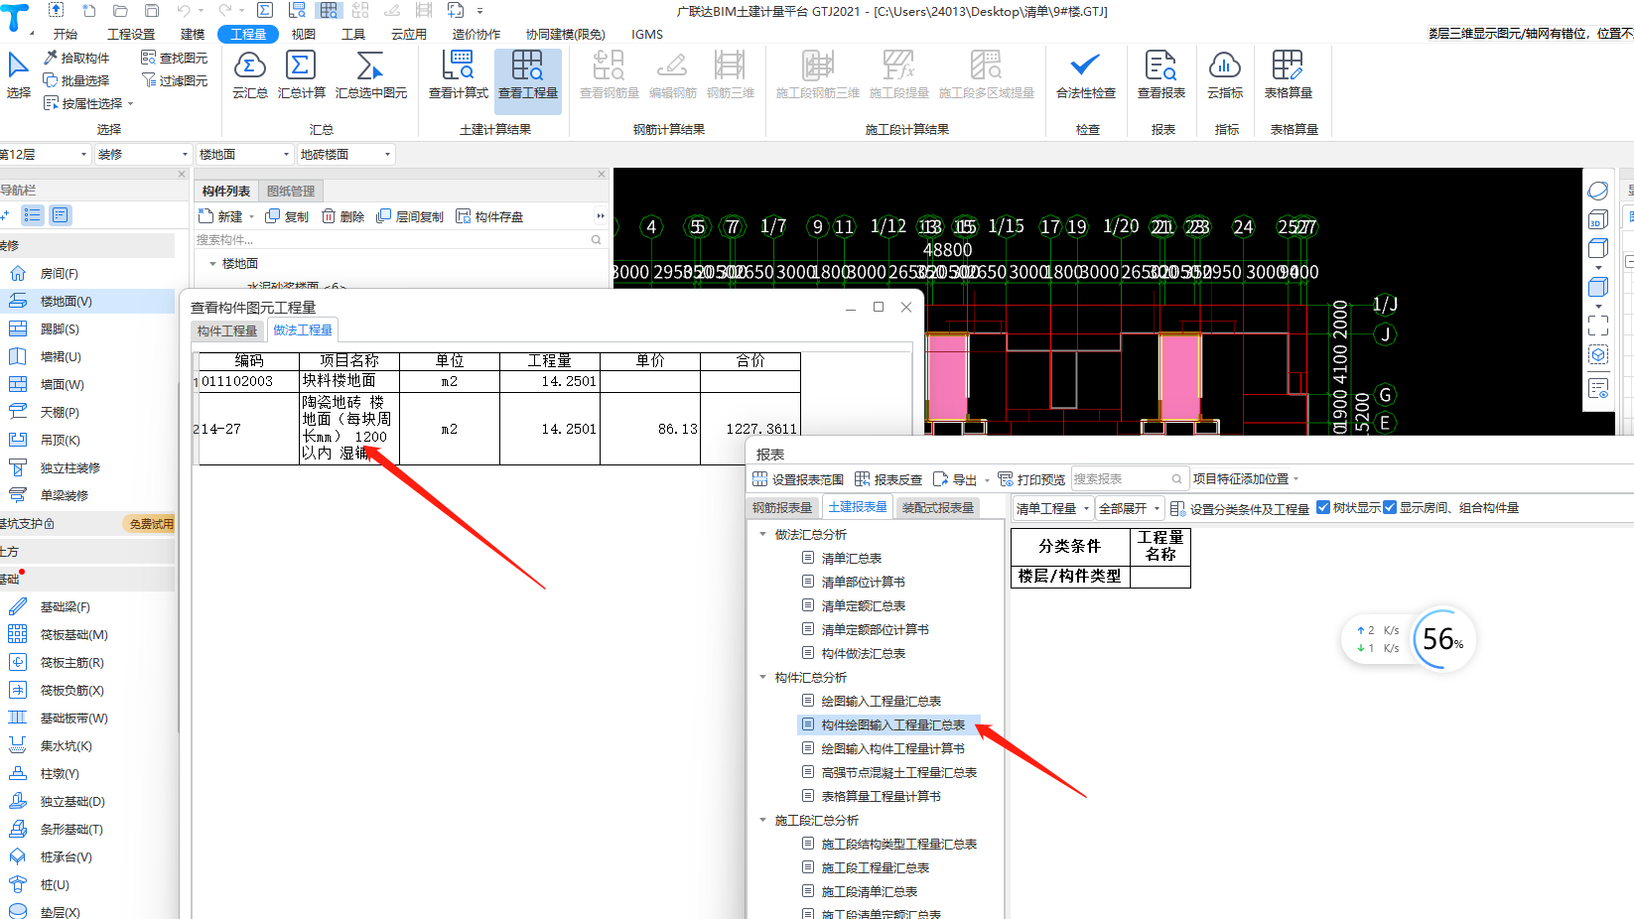Open the 视图 ribbon tab

tap(304, 34)
